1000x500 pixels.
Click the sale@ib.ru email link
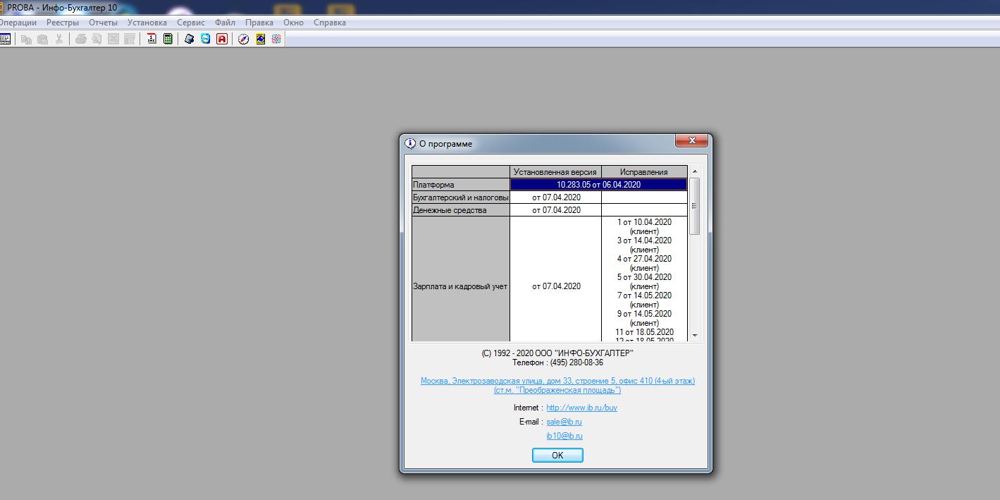click(564, 422)
